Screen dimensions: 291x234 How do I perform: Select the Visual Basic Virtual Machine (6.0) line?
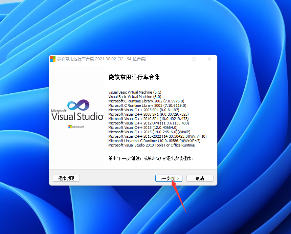click(x=135, y=97)
